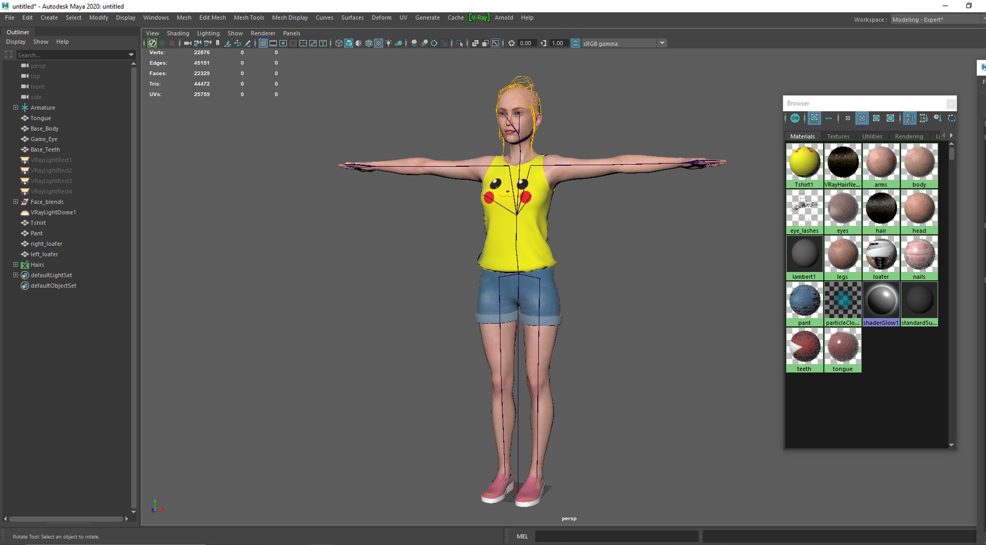This screenshot has width=986, height=545.
Task: Select the Tshirt1 material swatch
Action: pos(804,166)
